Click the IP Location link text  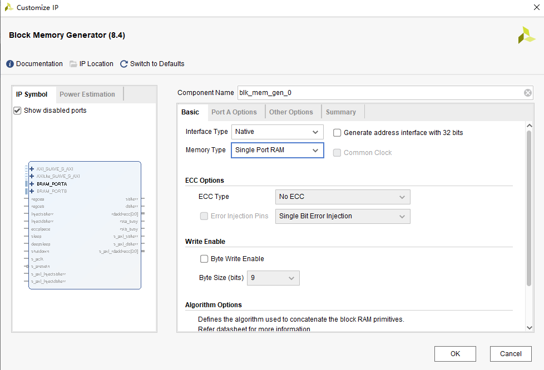(96, 64)
